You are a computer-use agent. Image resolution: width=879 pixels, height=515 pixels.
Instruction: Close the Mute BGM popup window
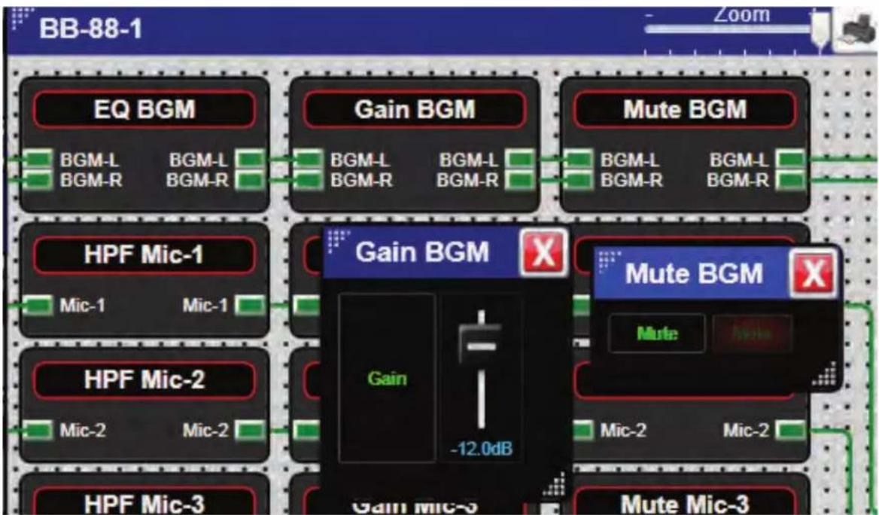click(812, 274)
